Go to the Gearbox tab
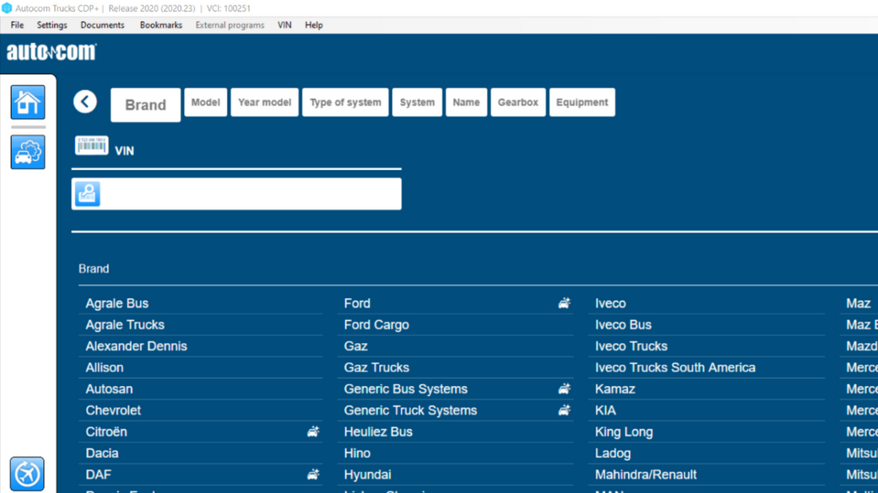This screenshot has height=493, width=878. [x=518, y=102]
